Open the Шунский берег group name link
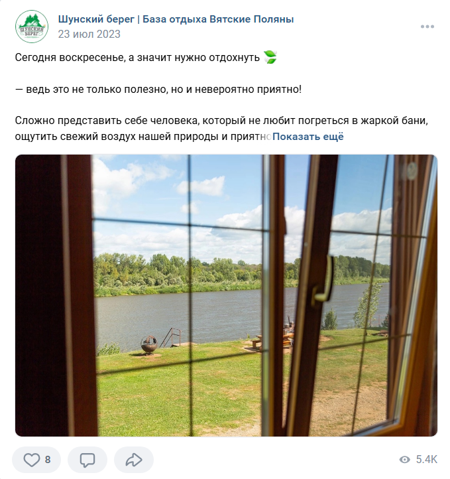Image resolution: width=450 pixels, height=479 pixels. pos(176,19)
